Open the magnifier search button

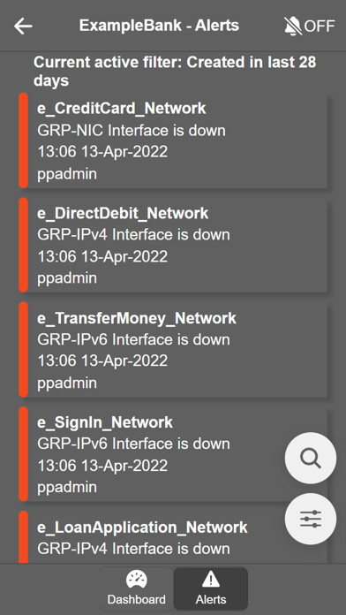click(x=311, y=458)
